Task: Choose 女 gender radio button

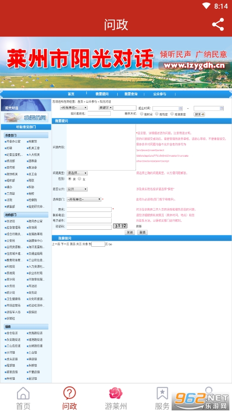Action: tap(80, 178)
